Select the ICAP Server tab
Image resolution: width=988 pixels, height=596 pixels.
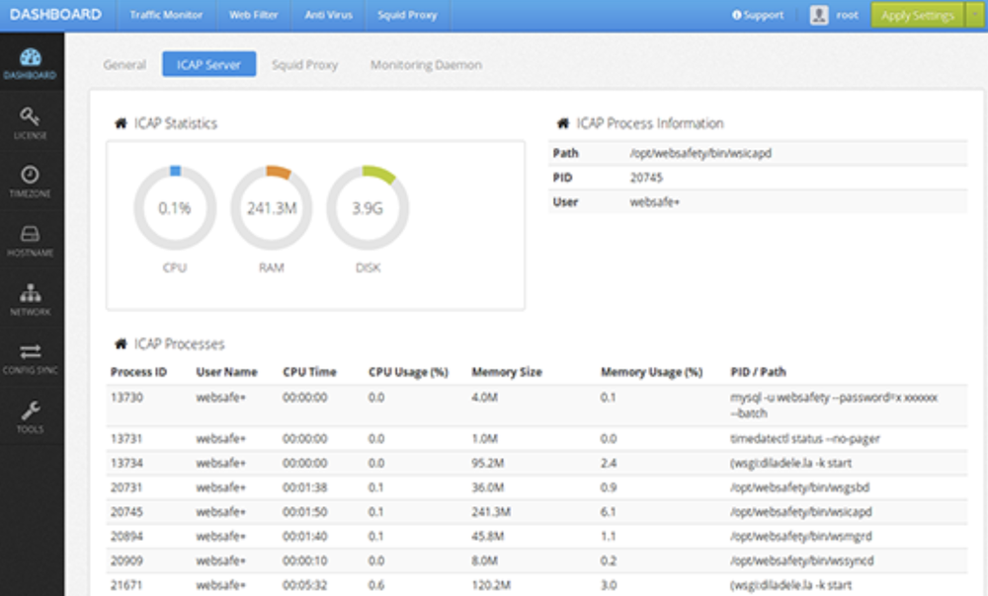[209, 64]
